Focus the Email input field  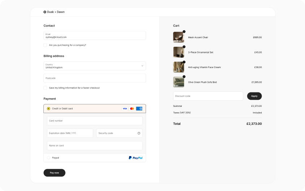(x=95, y=36)
